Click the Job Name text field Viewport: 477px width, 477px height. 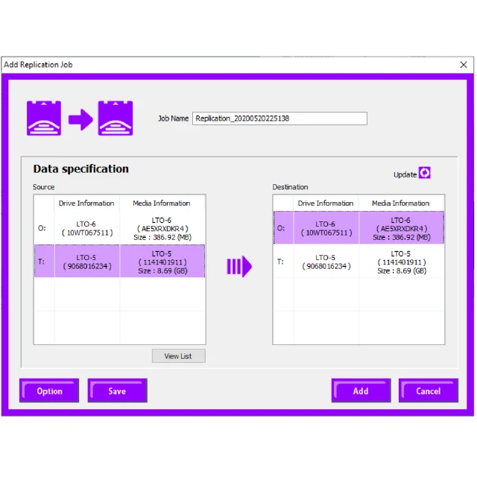click(279, 119)
